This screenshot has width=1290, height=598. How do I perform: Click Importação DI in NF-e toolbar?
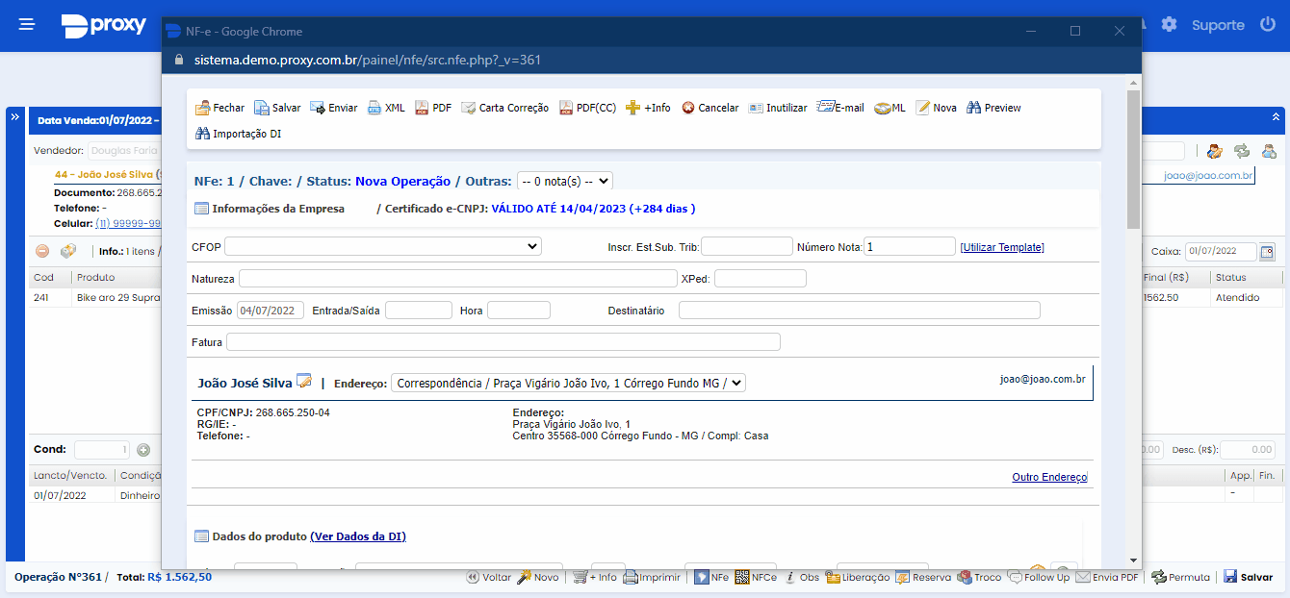click(238, 134)
